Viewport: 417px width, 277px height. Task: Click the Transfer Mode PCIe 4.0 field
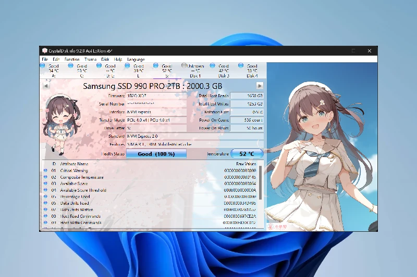(x=156, y=120)
